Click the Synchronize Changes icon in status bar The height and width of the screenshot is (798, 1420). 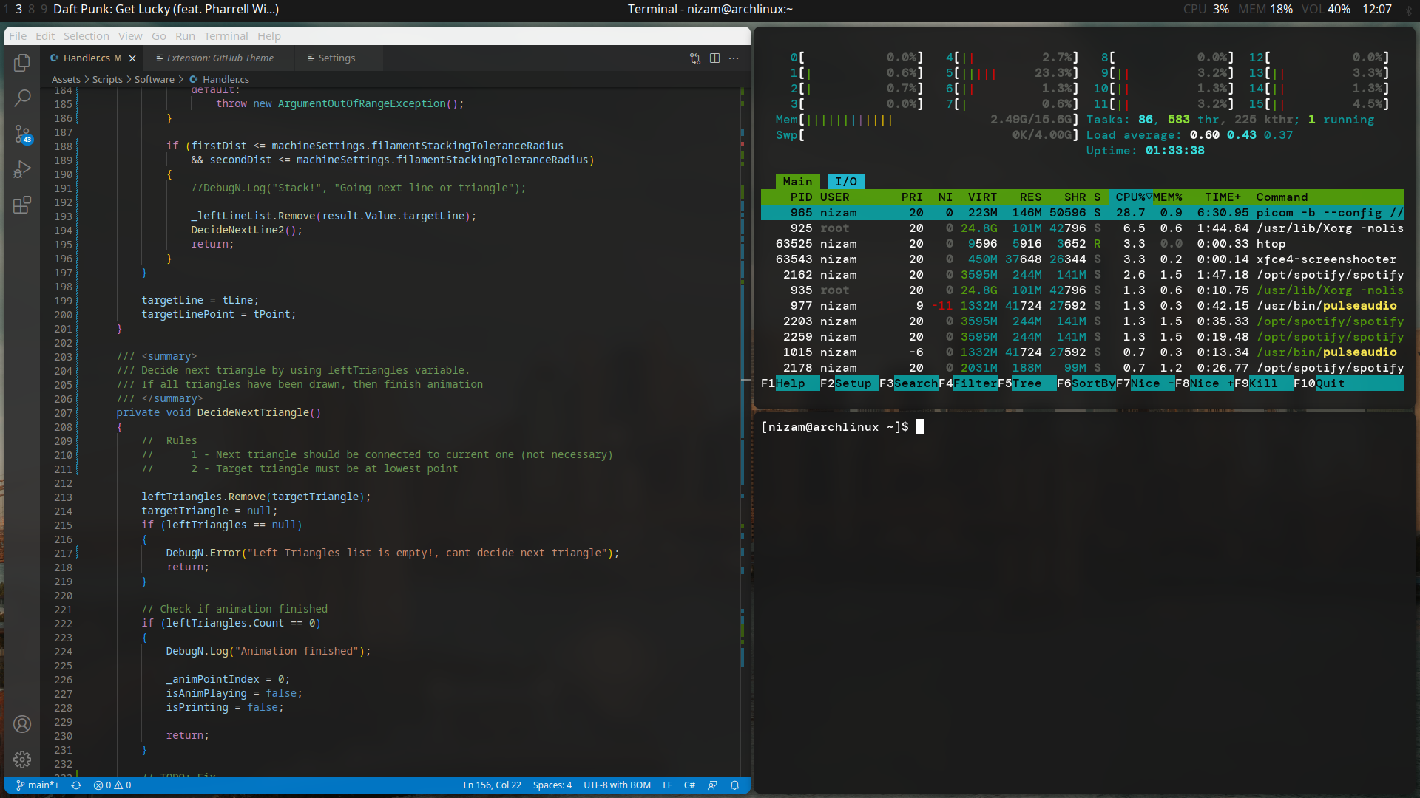click(76, 785)
